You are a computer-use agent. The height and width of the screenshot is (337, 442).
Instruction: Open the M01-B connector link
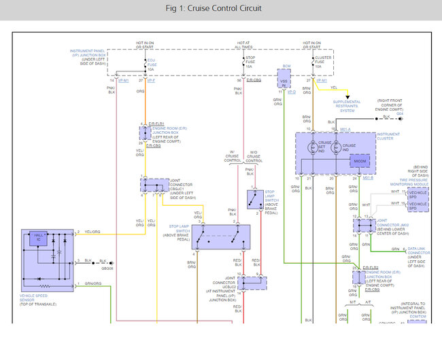[x=368, y=178]
